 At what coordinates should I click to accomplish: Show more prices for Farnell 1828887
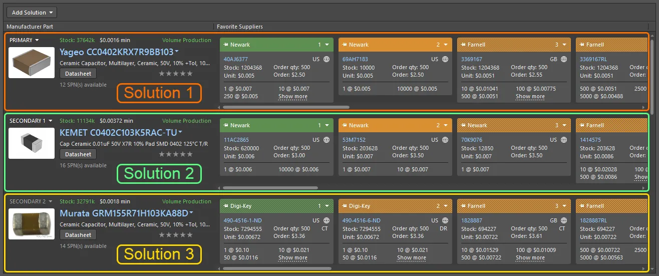point(530,258)
